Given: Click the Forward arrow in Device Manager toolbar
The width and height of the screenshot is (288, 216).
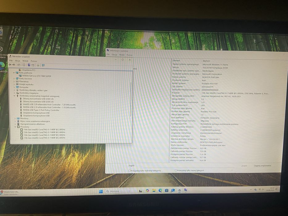Looking at the screenshot, I should (x=14, y=65).
